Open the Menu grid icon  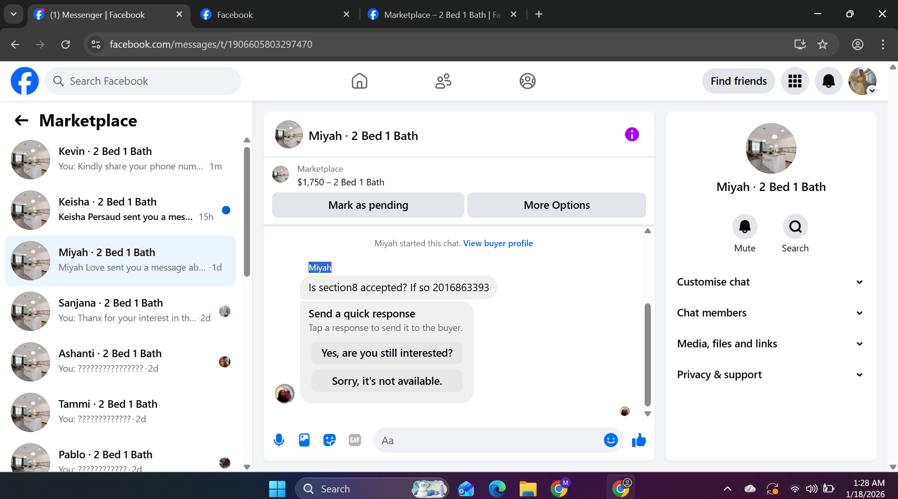click(x=795, y=81)
